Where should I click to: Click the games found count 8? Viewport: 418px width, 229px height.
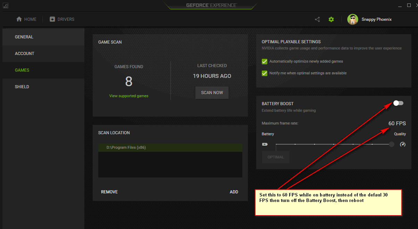(129, 82)
